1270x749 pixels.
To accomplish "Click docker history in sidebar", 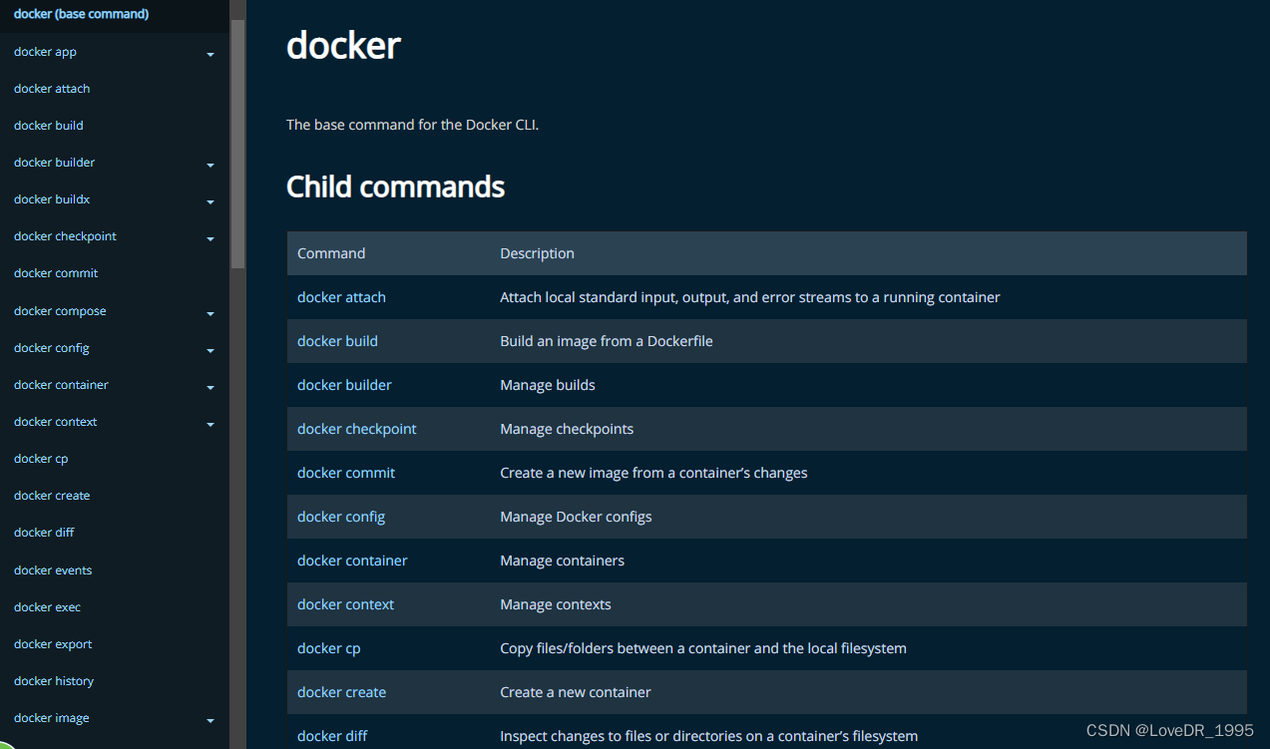I will click(54, 681).
